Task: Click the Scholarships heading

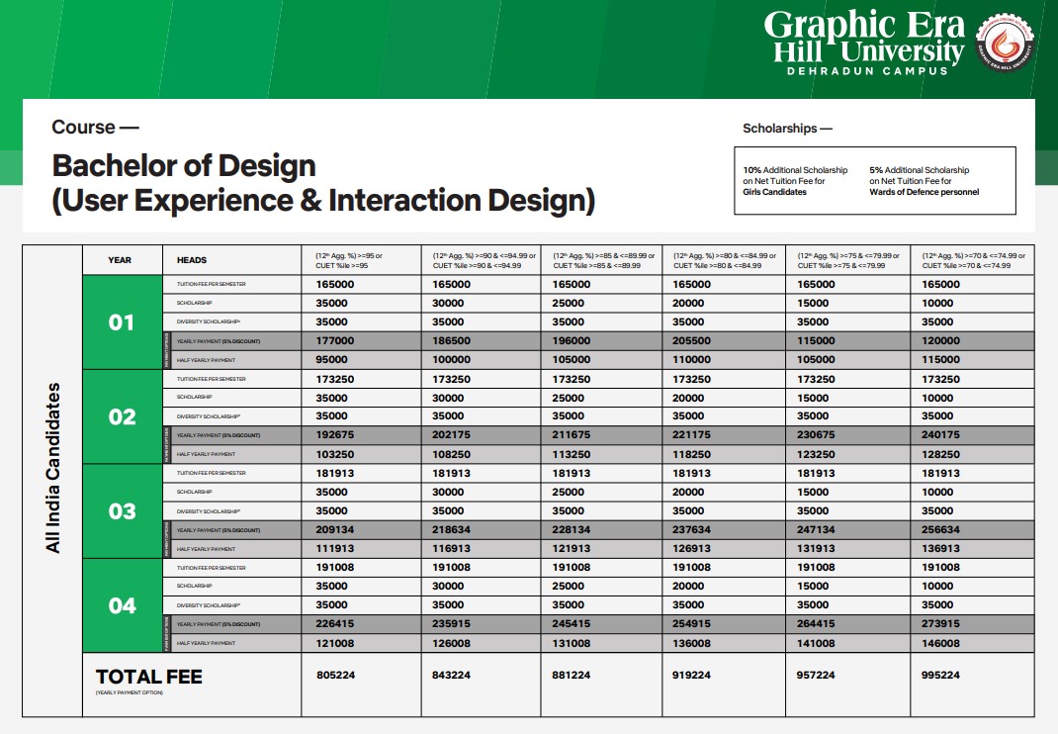Action: [787, 129]
